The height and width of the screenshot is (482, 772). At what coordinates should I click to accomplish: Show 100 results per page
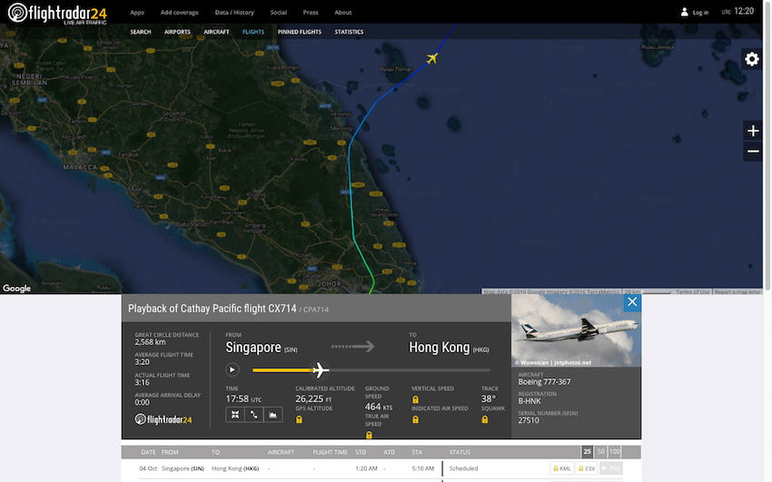coord(615,451)
